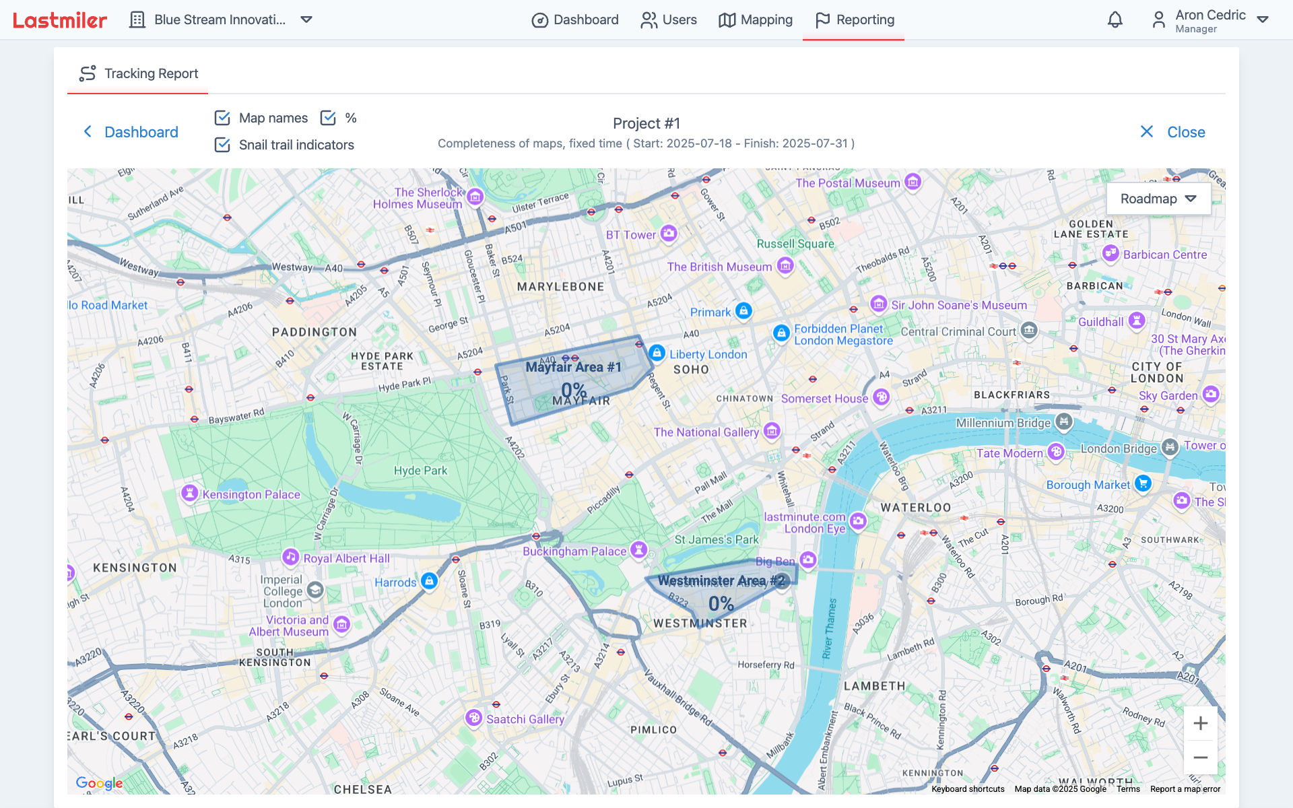Click the Millennium Bridge marker
This screenshot has width=1293, height=808.
pyautogui.click(x=1064, y=422)
